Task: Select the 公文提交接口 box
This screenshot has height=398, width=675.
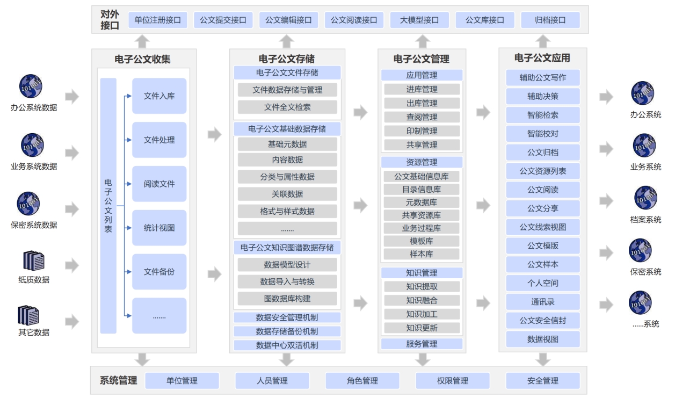Action: 223,20
